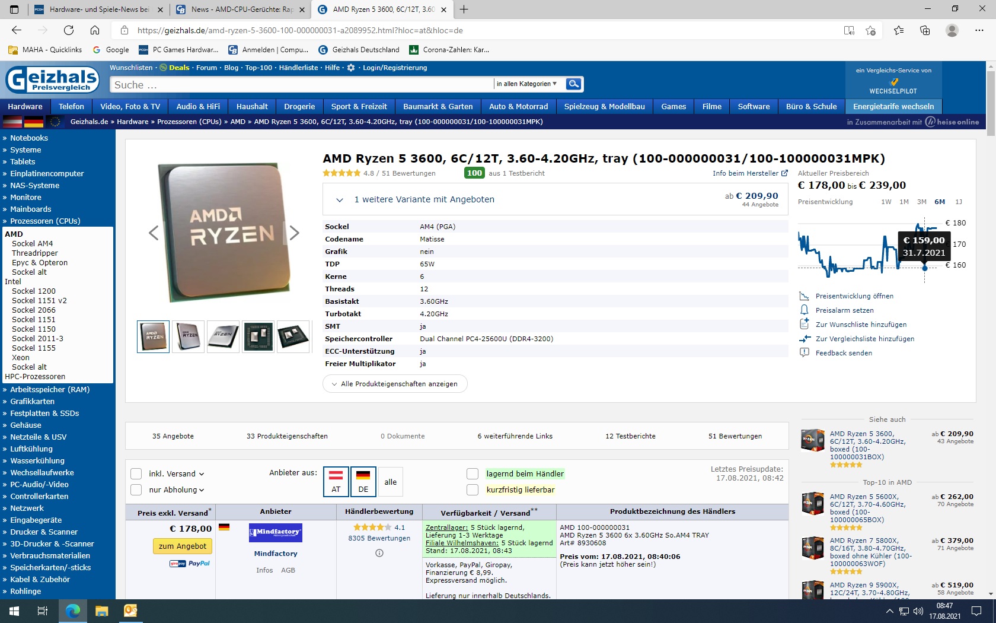
Task: Select the motherboard socket product thumbnail
Action: point(258,337)
